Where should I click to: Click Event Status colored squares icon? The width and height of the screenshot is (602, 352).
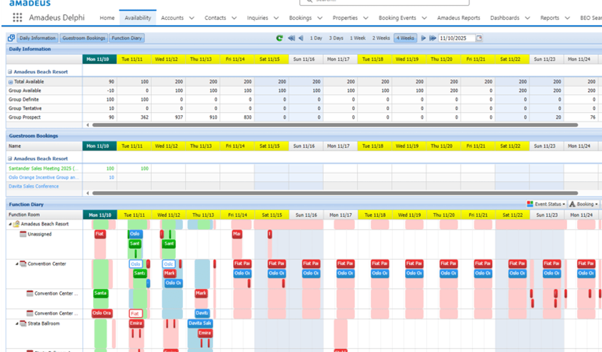[530, 204]
